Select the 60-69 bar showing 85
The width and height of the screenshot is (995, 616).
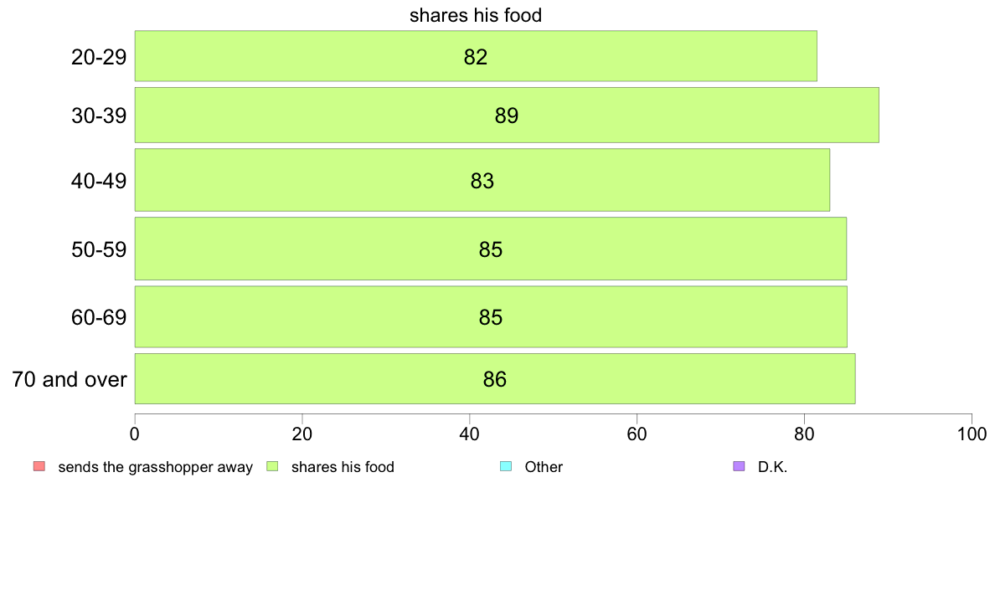tap(491, 316)
